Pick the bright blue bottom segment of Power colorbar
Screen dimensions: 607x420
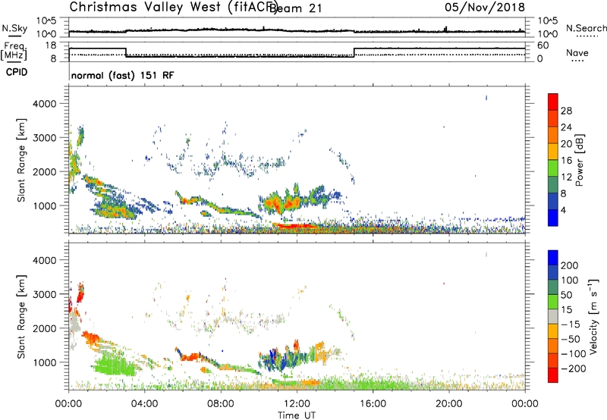click(x=553, y=218)
